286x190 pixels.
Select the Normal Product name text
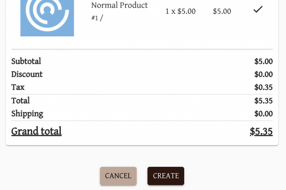pyautogui.click(x=119, y=5)
